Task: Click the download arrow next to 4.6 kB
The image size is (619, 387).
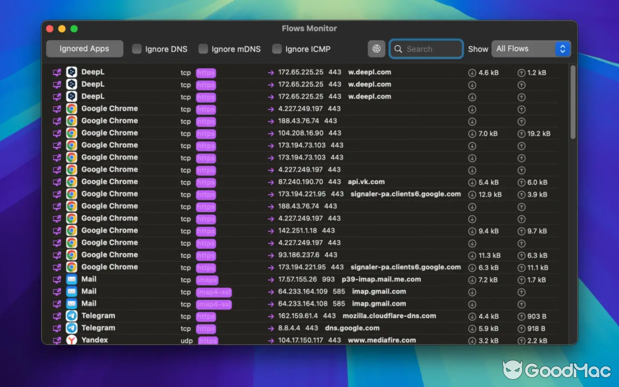Action: [x=472, y=72]
